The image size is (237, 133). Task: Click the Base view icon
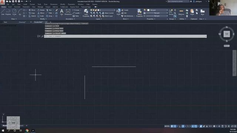pos(203,12)
